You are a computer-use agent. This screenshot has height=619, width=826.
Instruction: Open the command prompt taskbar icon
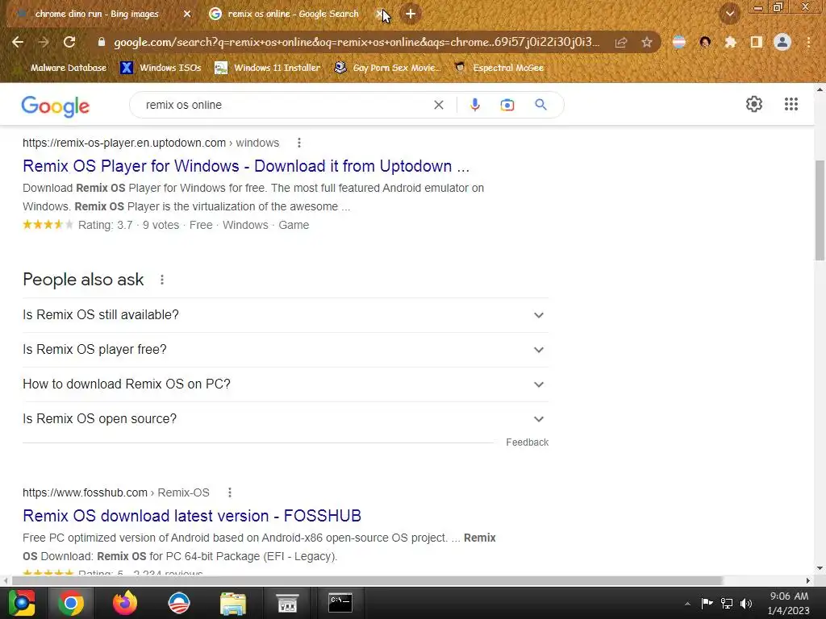[340, 603]
